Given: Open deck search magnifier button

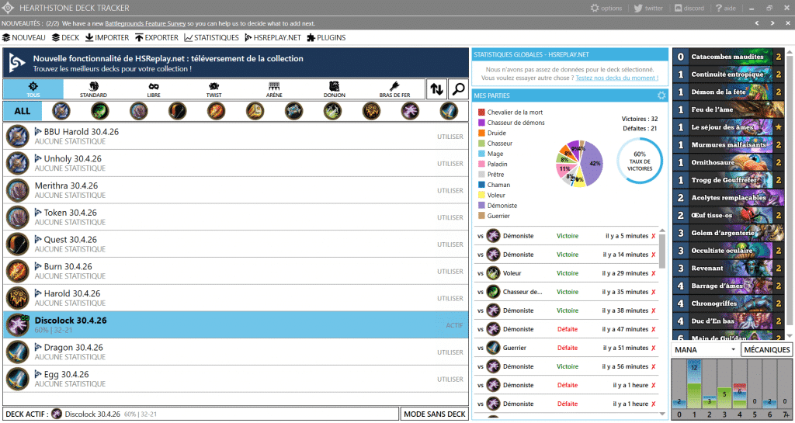Looking at the screenshot, I should click(458, 89).
